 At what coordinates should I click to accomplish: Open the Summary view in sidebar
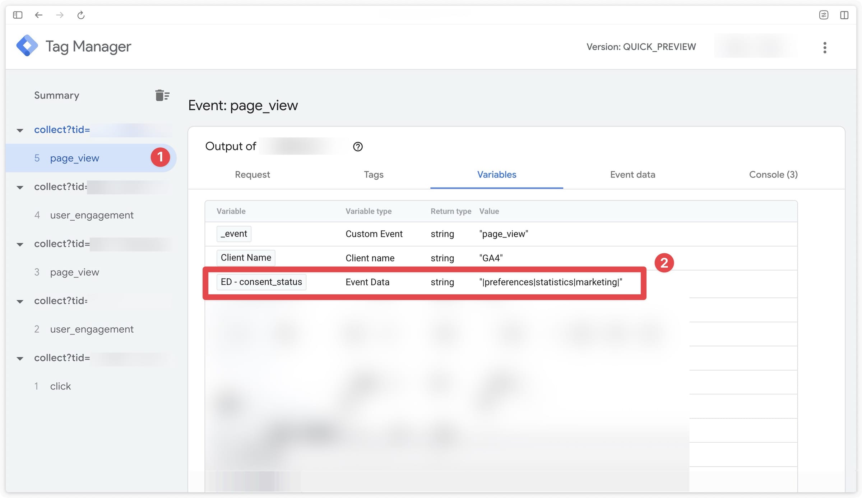click(x=57, y=95)
